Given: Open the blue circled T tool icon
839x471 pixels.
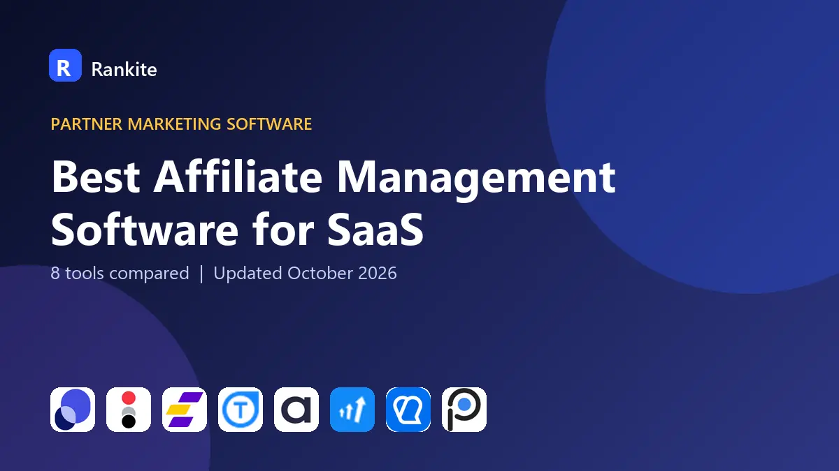Looking at the screenshot, I should pos(241,410).
